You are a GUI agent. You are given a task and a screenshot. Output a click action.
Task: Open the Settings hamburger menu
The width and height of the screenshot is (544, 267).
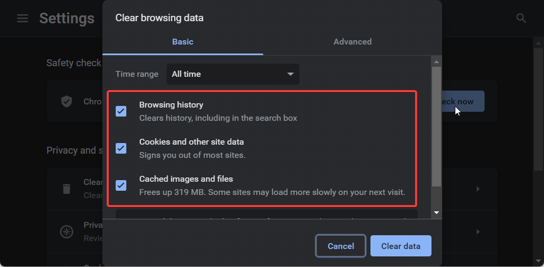(x=22, y=19)
